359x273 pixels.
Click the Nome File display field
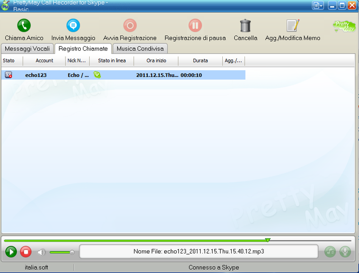(x=199, y=251)
